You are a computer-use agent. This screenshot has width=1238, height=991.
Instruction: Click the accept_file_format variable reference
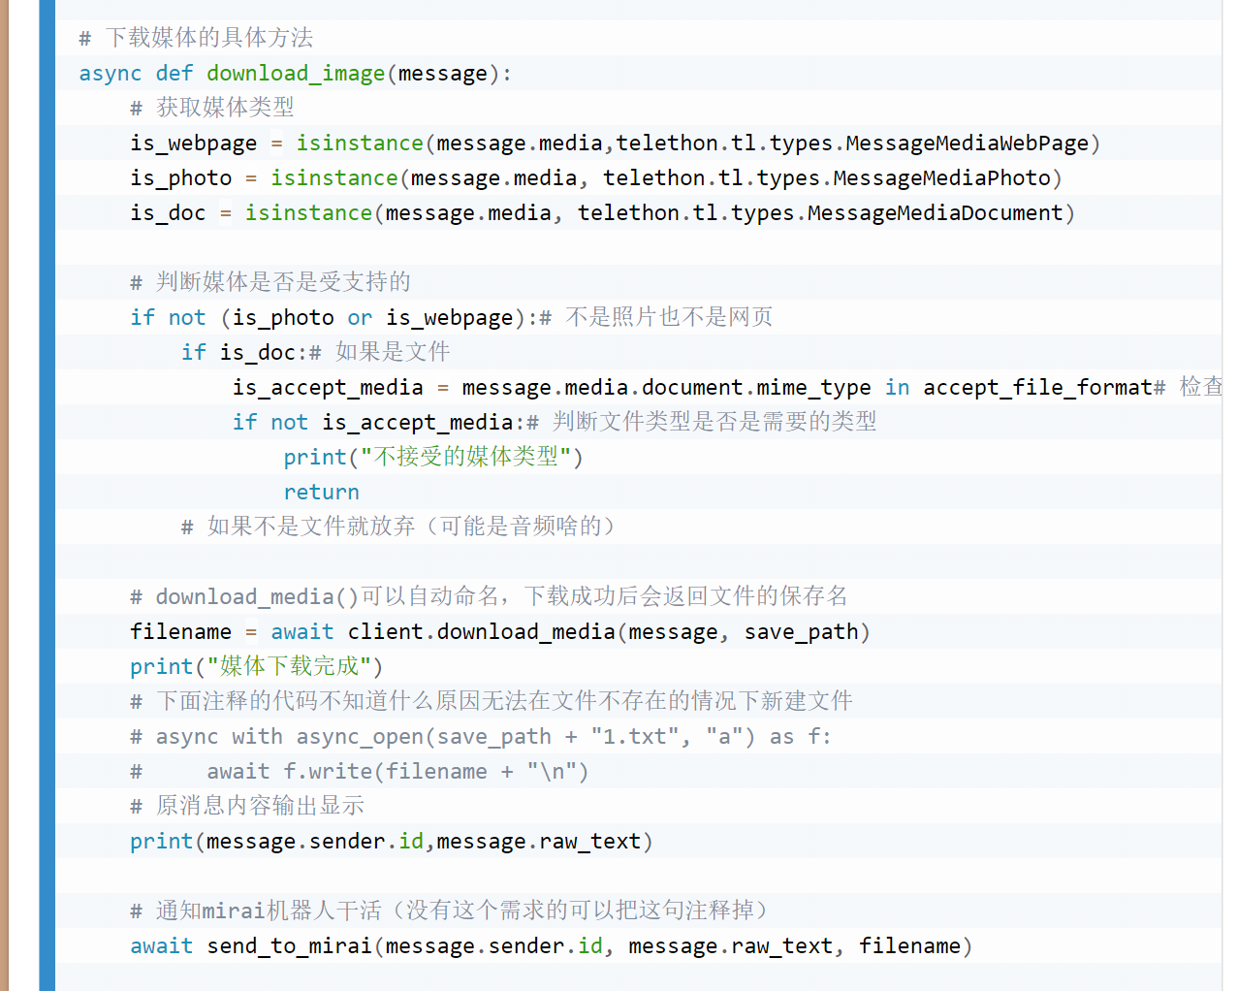coord(1035,387)
